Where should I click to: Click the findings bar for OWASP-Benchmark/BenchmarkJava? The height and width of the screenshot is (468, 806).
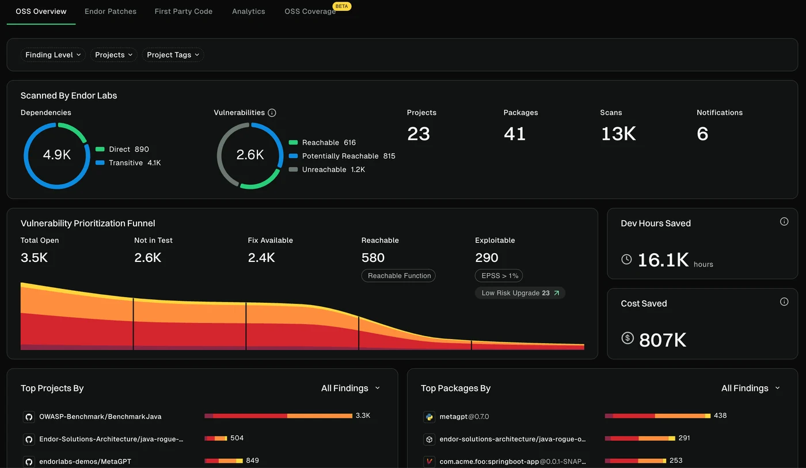click(x=278, y=416)
